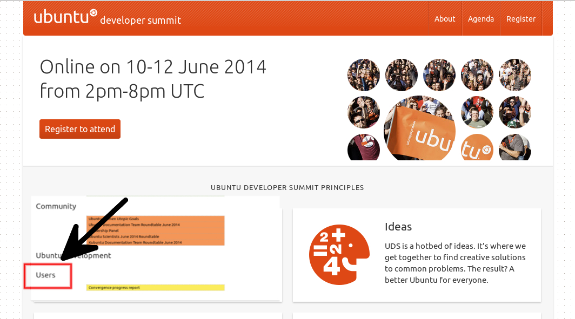The image size is (575, 319).
Task: Click the top-right crowd photo circle
Action: 514,75
